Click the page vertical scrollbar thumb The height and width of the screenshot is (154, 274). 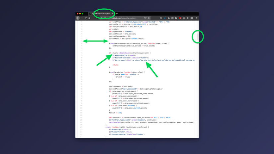click(198, 37)
